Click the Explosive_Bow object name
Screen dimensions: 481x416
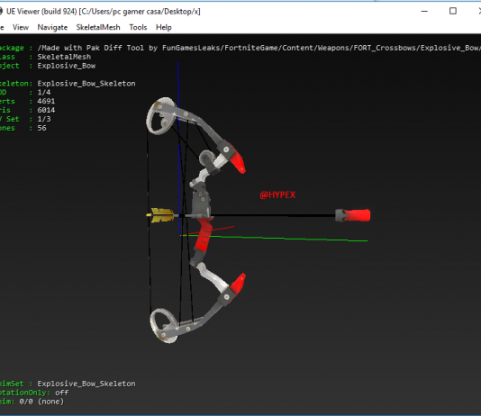(67, 66)
